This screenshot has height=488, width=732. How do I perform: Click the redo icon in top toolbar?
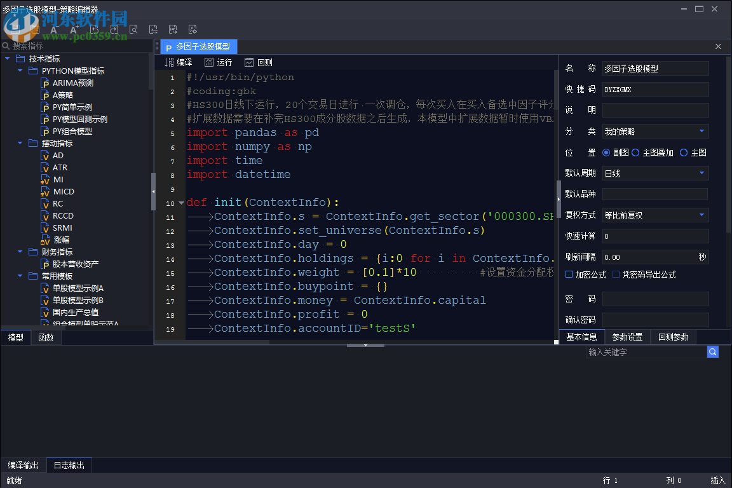(114, 29)
